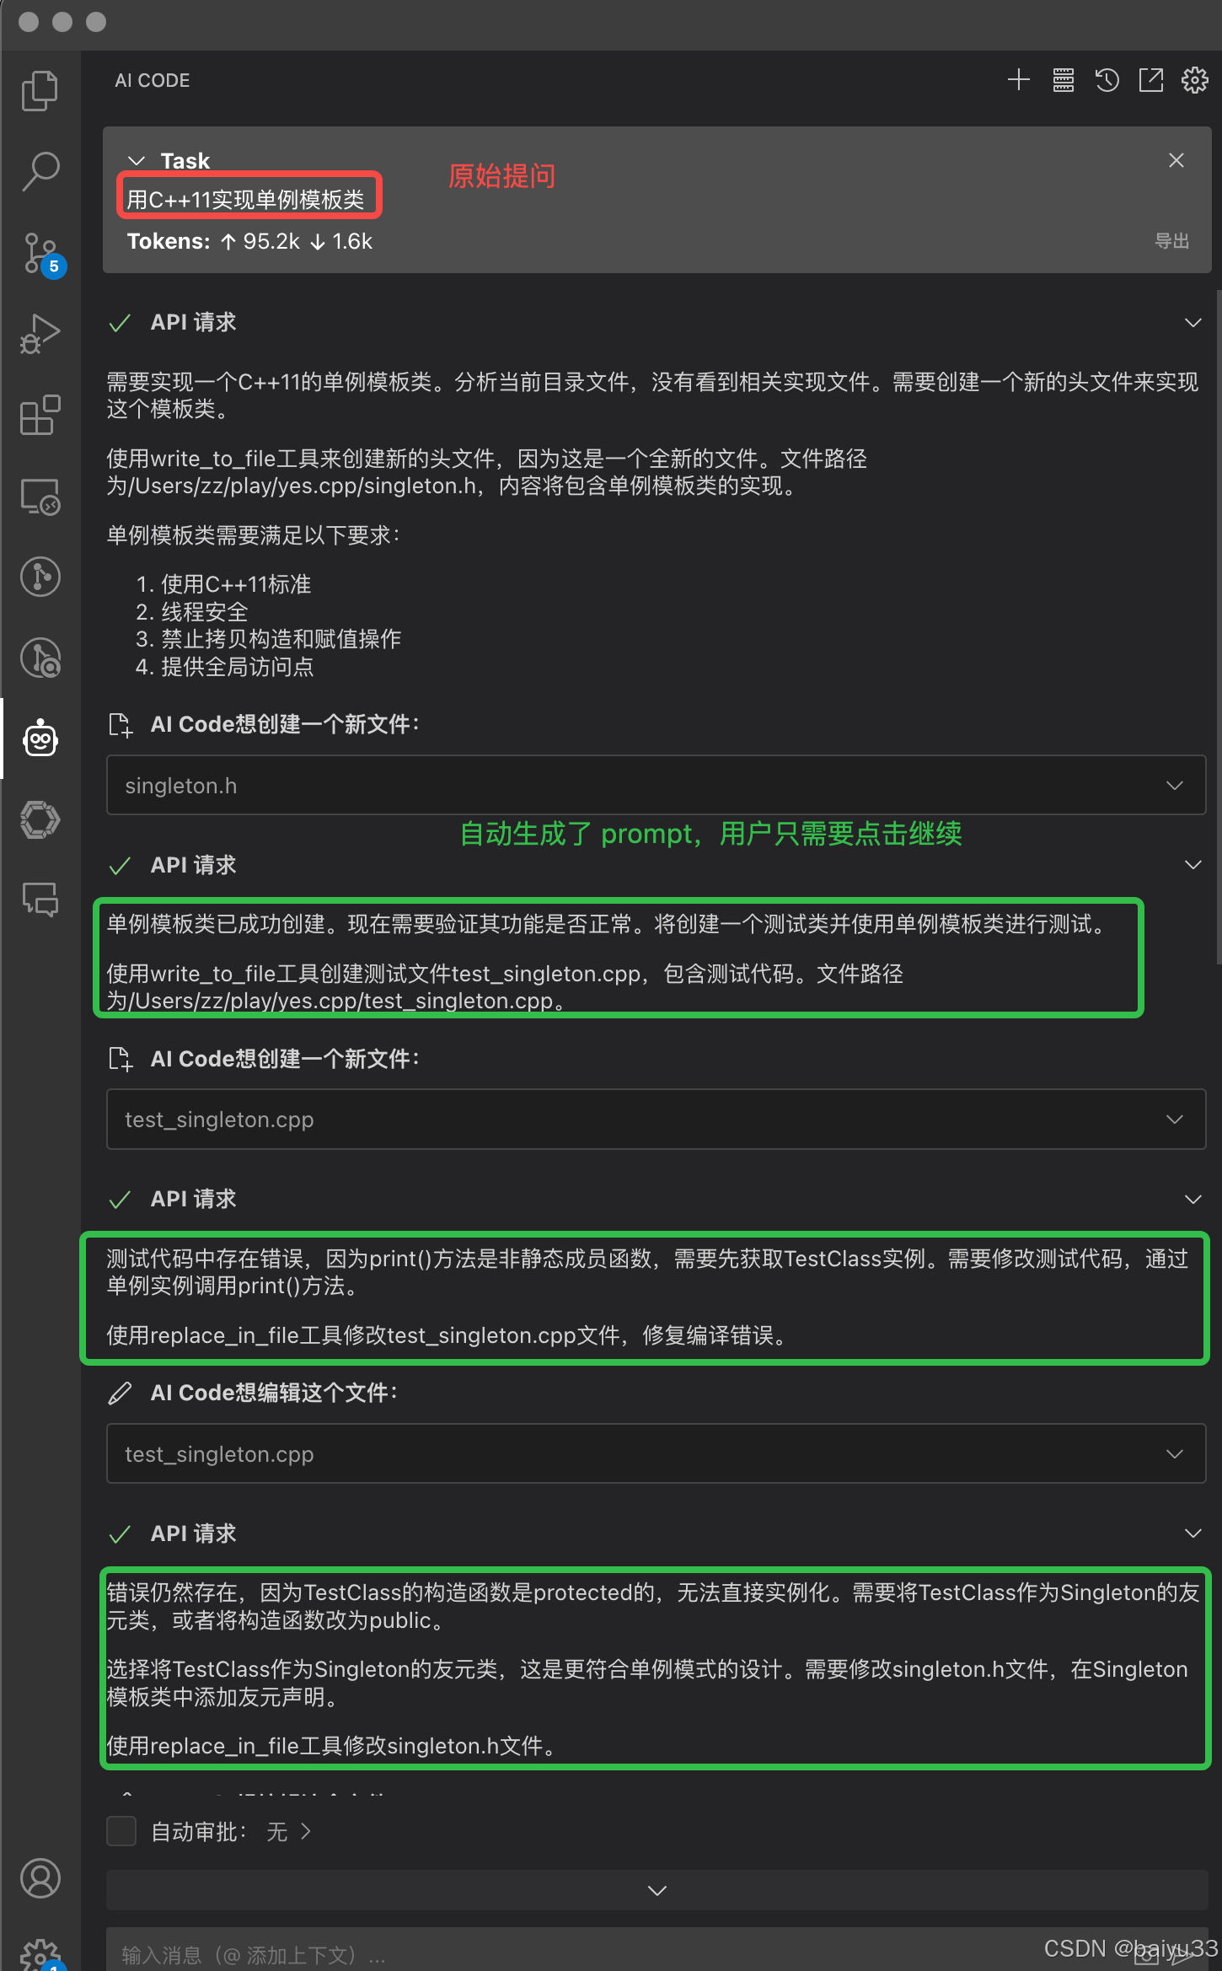The height and width of the screenshot is (1971, 1222).
Task: Click the Task prompt text 用C++11实现单例模板类
Action: tap(245, 200)
